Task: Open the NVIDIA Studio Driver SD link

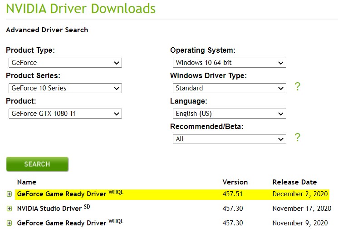Action: pyautogui.click(x=54, y=208)
